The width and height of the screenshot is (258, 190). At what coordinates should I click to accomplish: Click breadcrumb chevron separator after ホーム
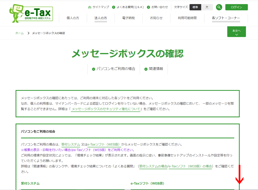click(x=28, y=33)
